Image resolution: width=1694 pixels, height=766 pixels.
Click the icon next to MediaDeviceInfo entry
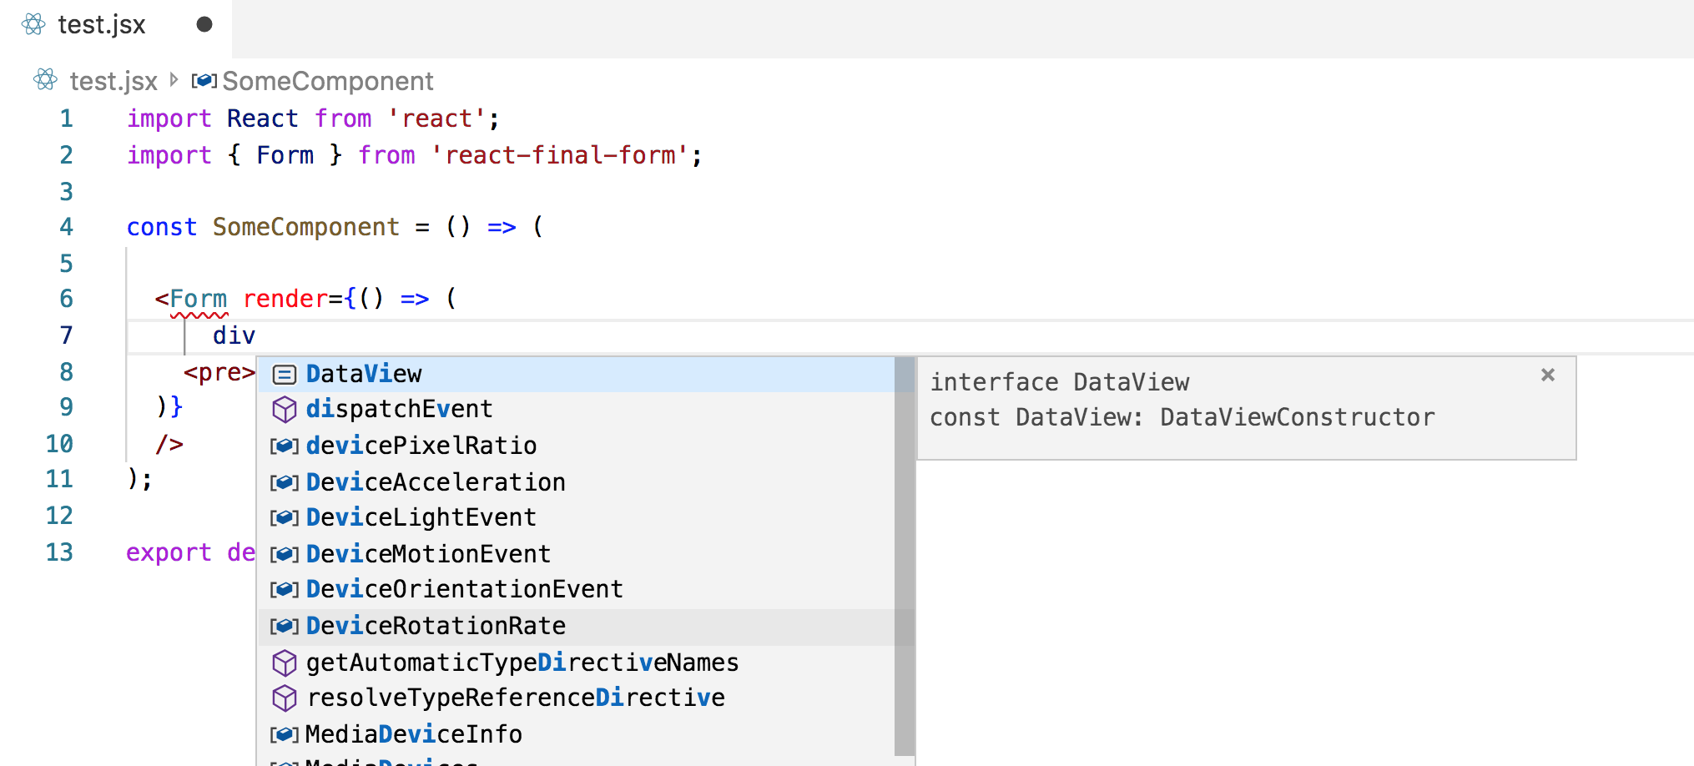coord(284,733)
